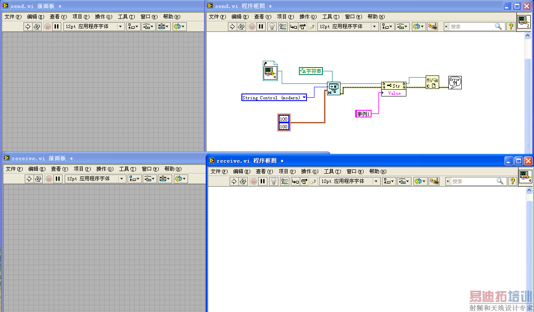Select the Simple Error Handler node
The image size is (534, 312).
455,82
